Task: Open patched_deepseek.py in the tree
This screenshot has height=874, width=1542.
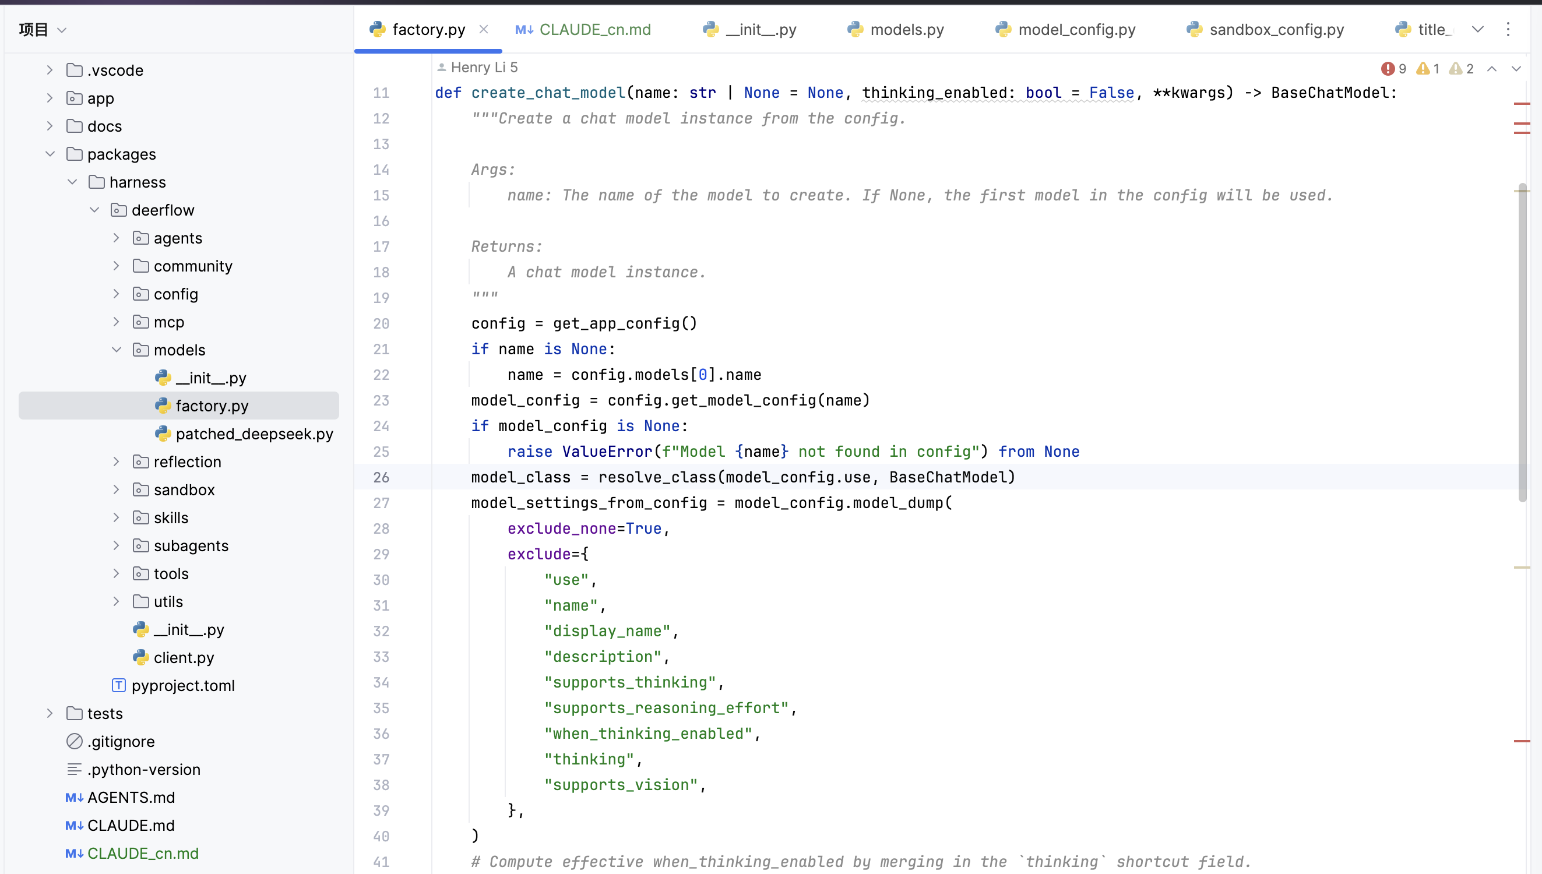Action: 254,434
